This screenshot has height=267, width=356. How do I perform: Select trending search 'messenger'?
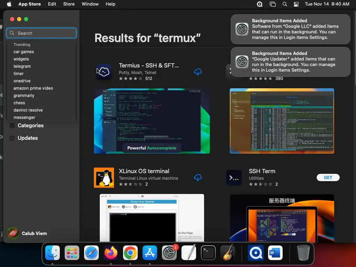point(24,118)
